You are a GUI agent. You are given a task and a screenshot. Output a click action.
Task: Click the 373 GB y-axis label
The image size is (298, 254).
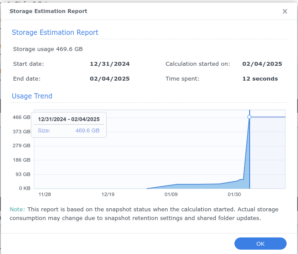pyautogui.click(x=21, y=132)
